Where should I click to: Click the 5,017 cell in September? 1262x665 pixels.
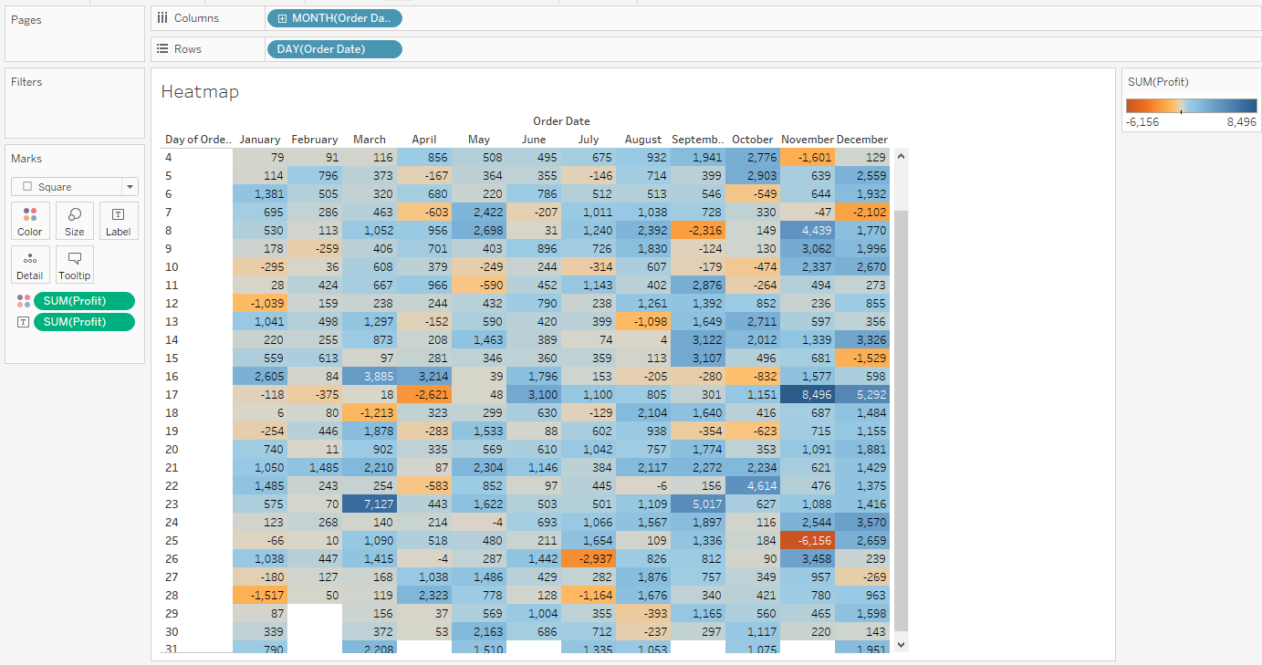[698, 504]
